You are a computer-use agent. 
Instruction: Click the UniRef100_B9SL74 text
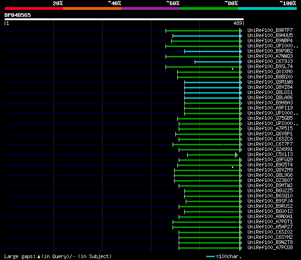pyautogui.click(x=270, y=67)
